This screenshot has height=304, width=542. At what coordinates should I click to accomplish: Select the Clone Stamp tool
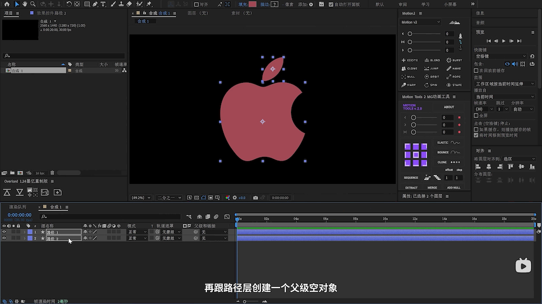(x=121, y=4)
